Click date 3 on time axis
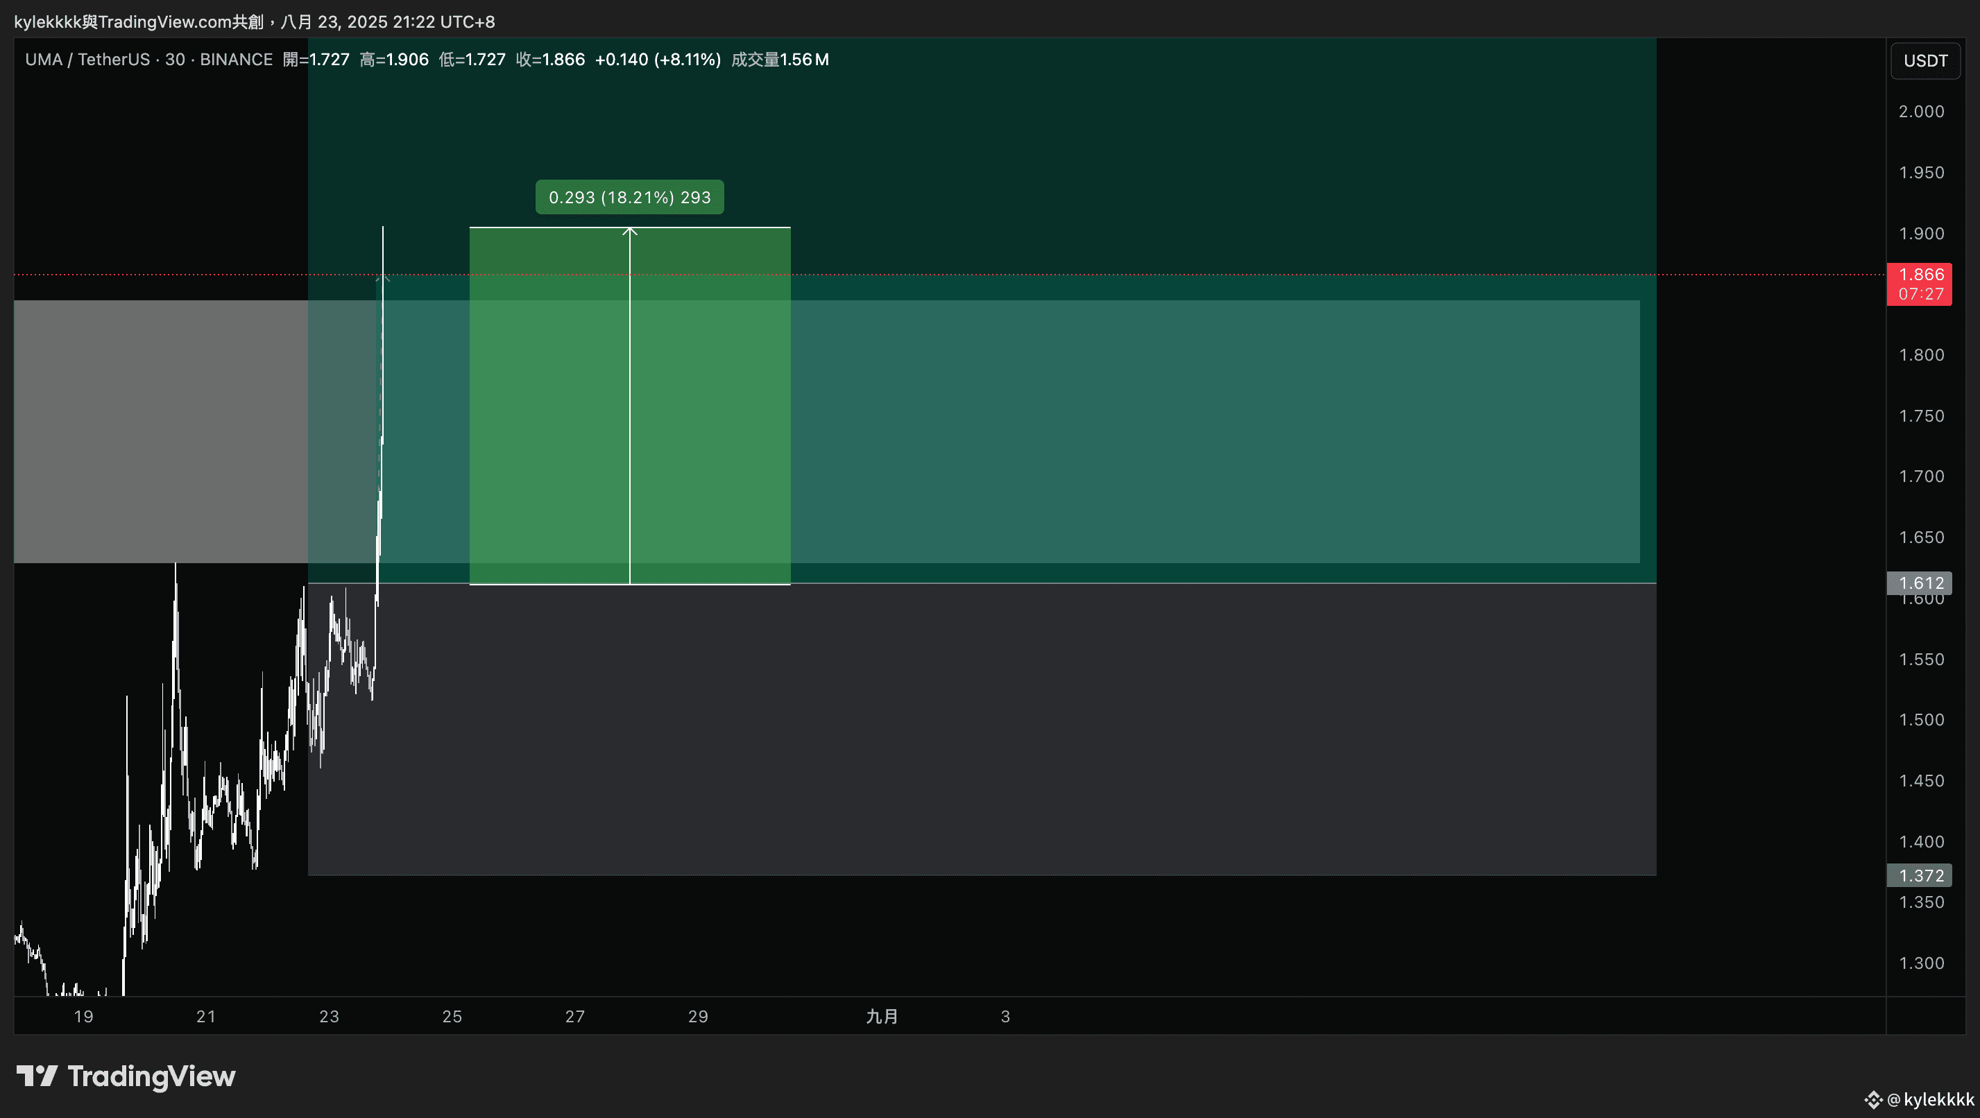Screen dimensions: 1980x1118 (1005, 1017)
